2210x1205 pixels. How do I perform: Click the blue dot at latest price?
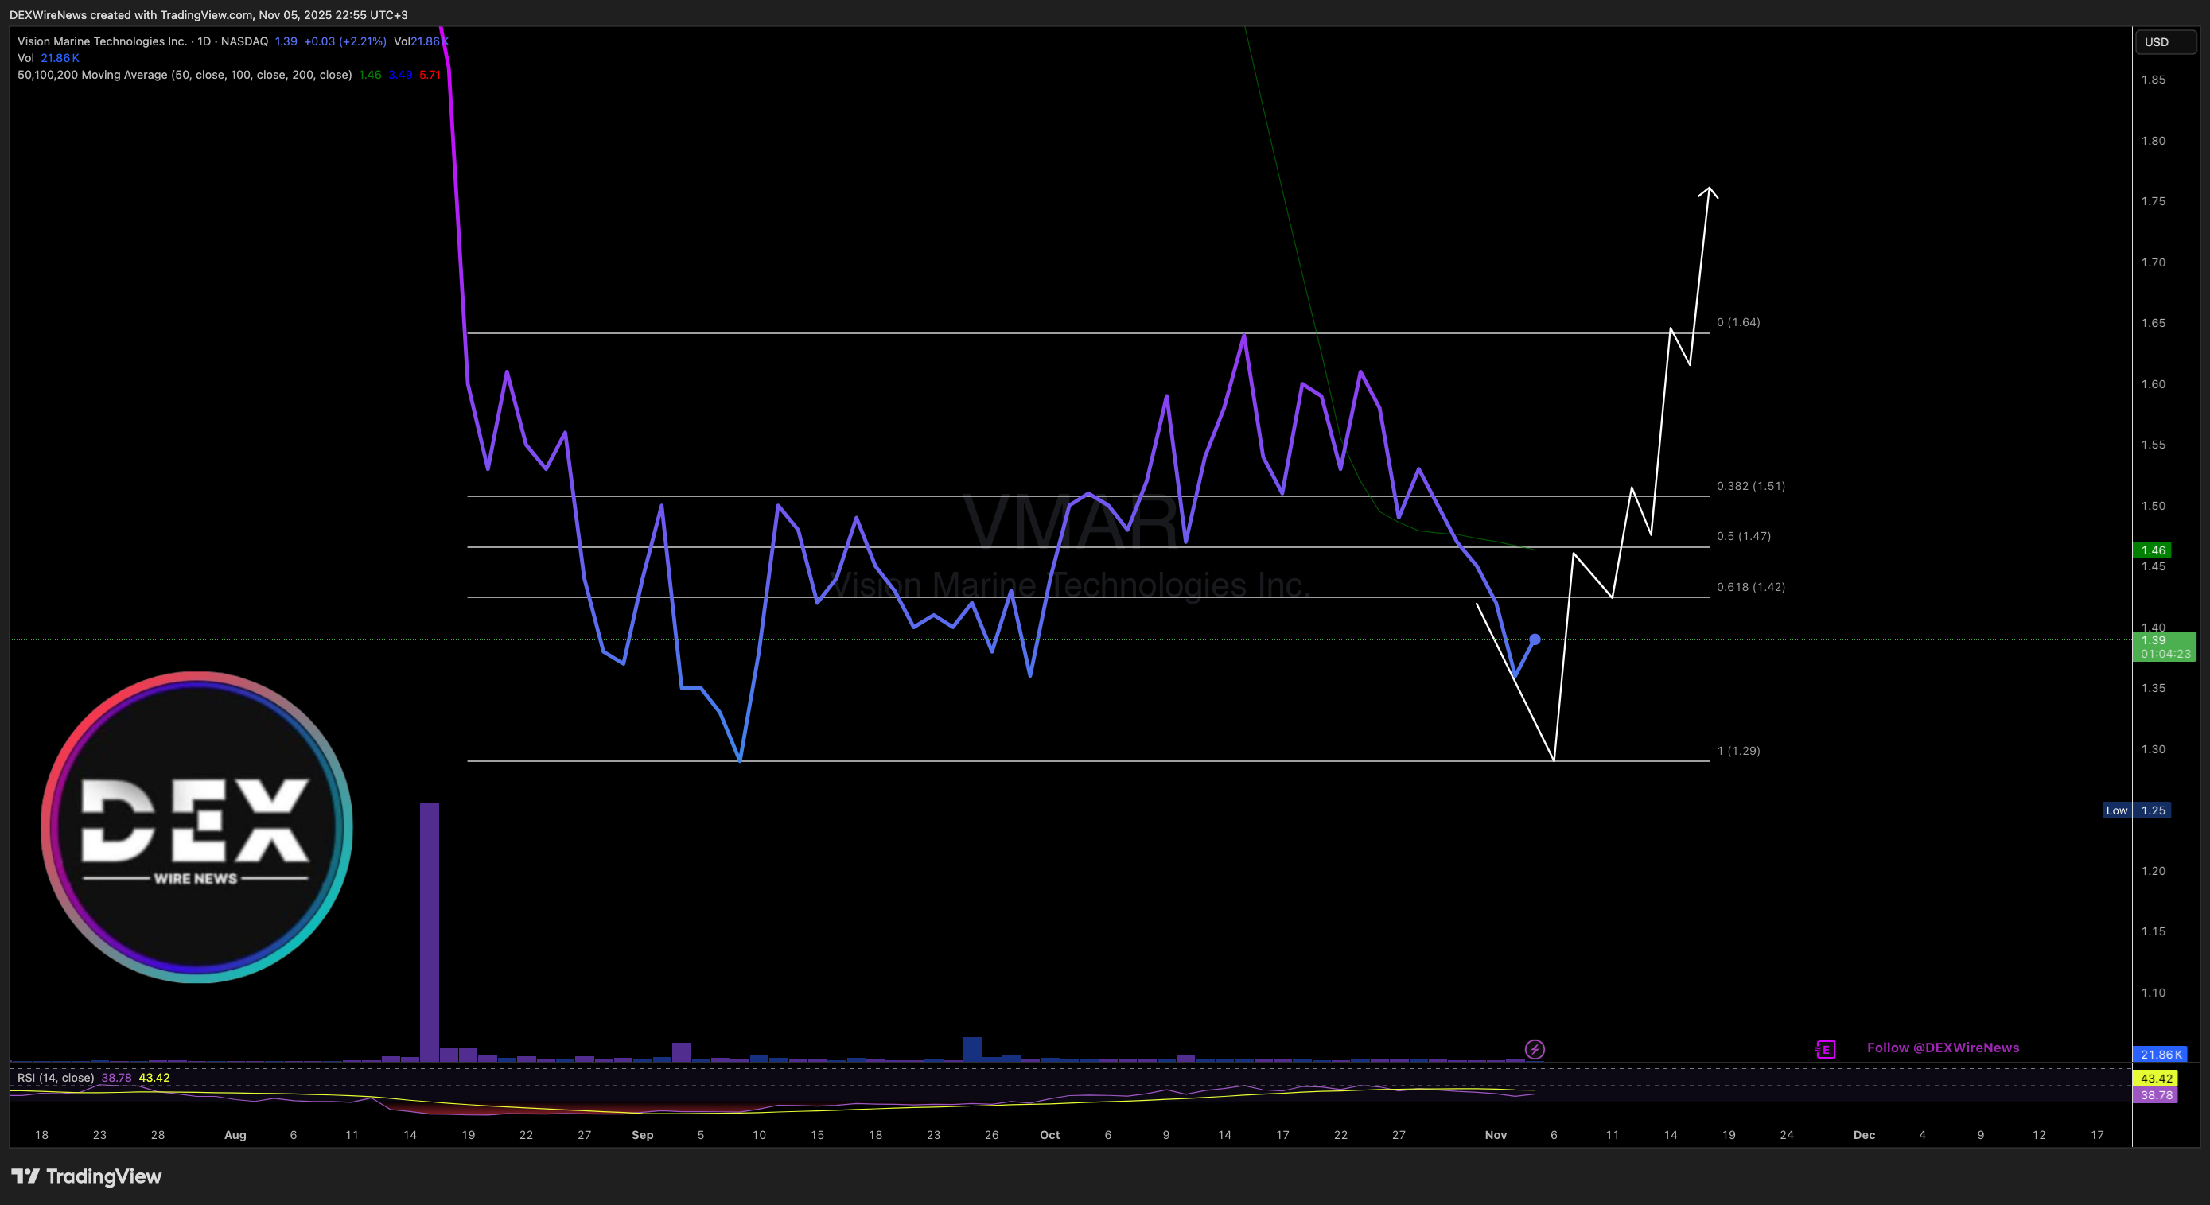pyautogui.click(x=1535, y=639)
